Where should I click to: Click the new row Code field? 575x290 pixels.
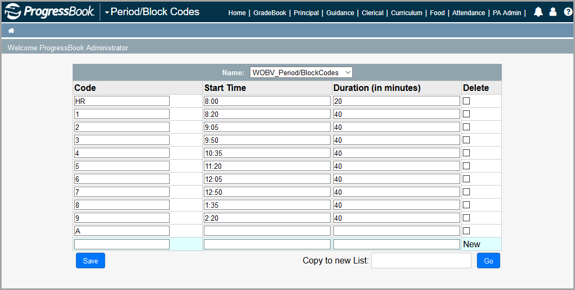point(122,244)
